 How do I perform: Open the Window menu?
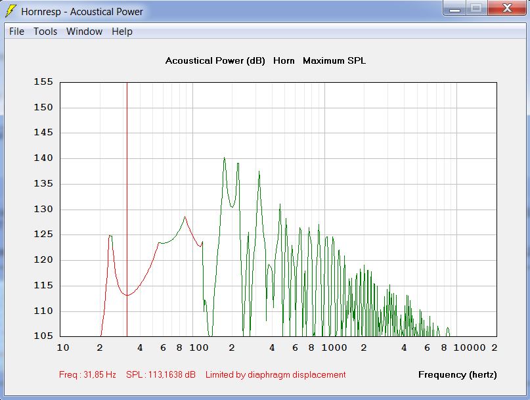click(x=84, y=32)
